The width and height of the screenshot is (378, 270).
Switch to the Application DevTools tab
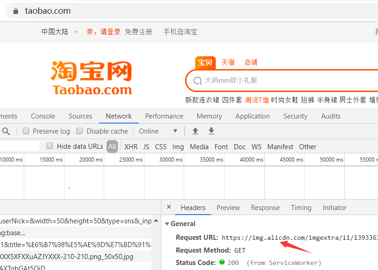[253, 116]
